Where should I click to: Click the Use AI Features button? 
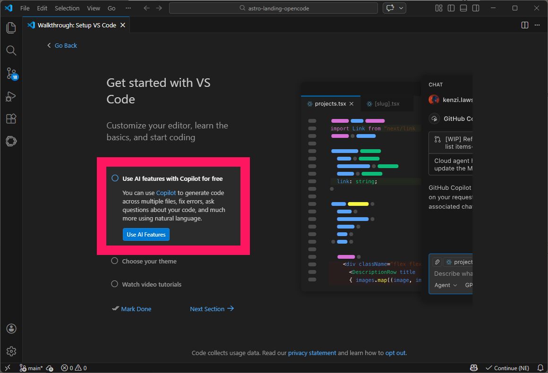(x=146, y=234)
